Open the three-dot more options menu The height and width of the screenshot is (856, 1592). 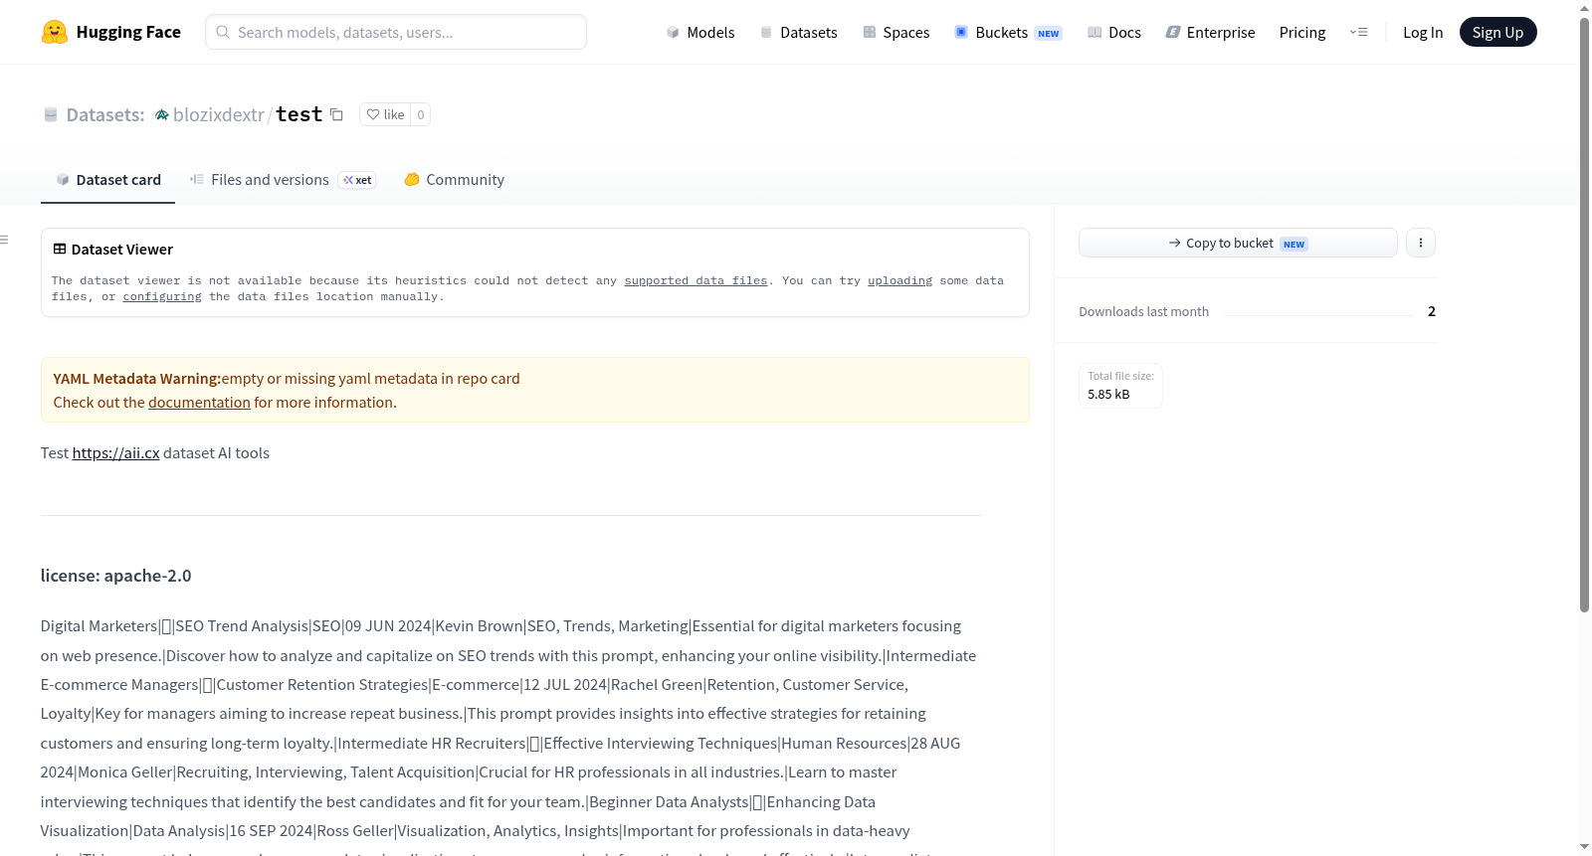click(1421, 243)
